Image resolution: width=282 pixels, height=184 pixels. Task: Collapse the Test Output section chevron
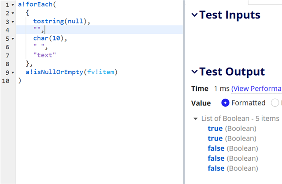point(194,72)
